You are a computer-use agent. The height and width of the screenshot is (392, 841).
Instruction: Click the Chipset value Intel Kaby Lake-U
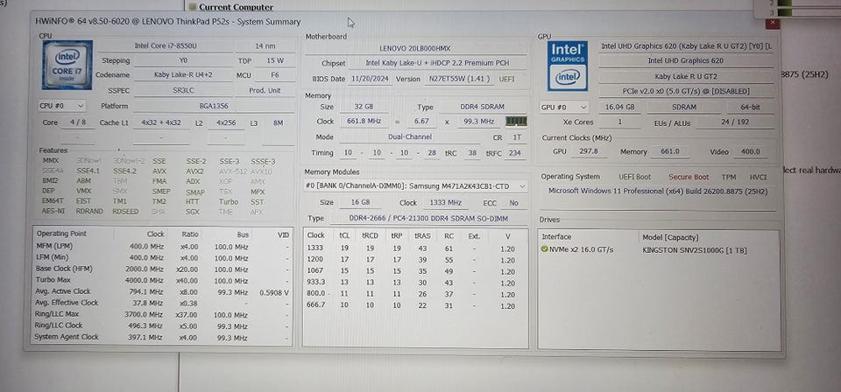437,63
